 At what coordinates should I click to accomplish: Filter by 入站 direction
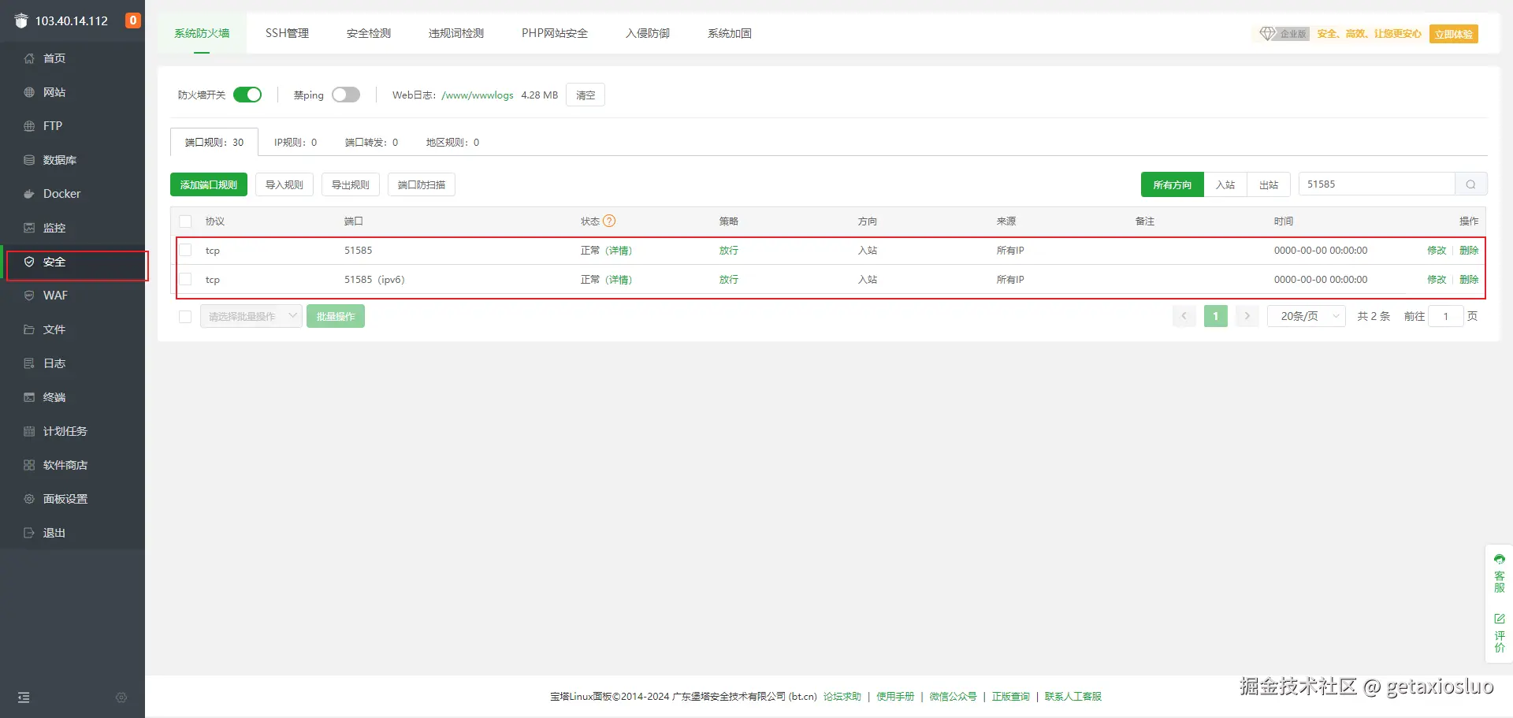point(1225,184)
